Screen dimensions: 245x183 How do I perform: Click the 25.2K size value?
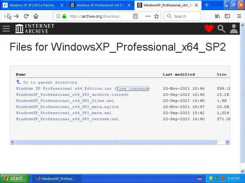[223, 95]
